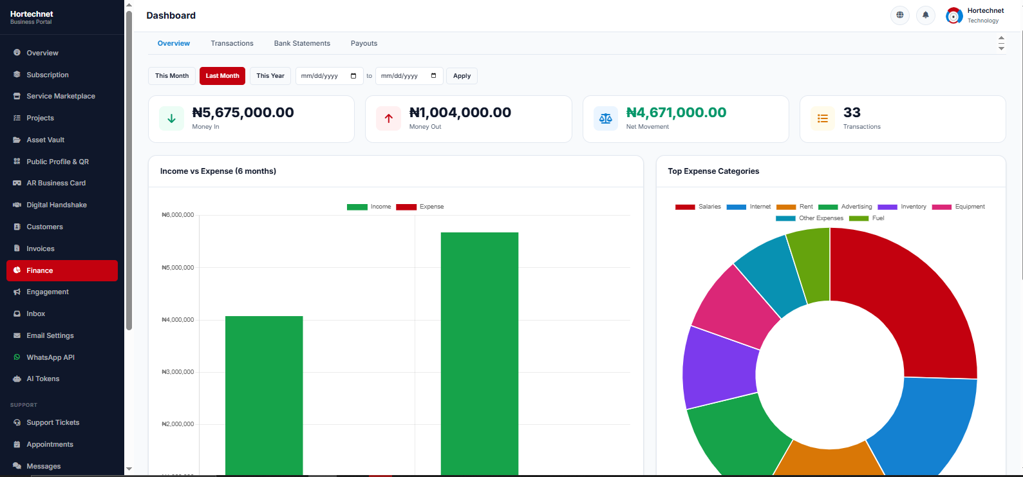The height and width of the screenshot is (477, 1023).
Task: Click the Projects list icon
Action: [17, 118]
